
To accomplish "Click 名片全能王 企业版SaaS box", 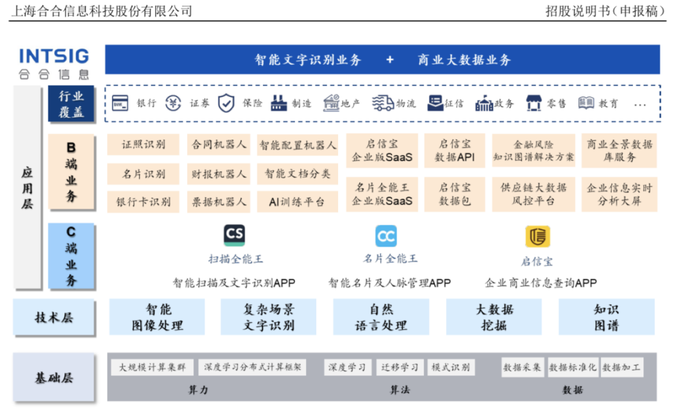I will (x=382, y=194).
